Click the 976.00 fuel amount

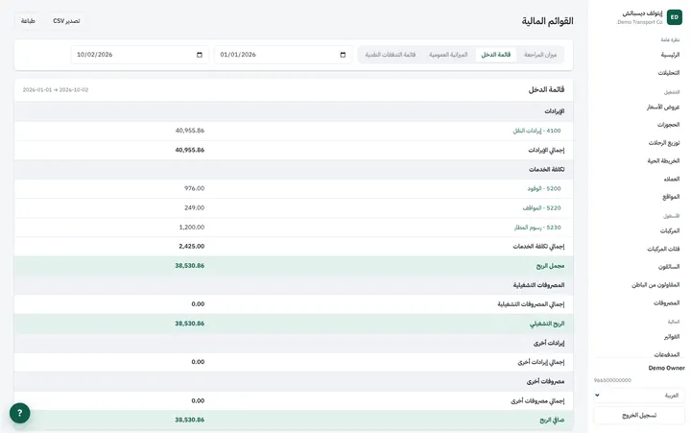194,188
